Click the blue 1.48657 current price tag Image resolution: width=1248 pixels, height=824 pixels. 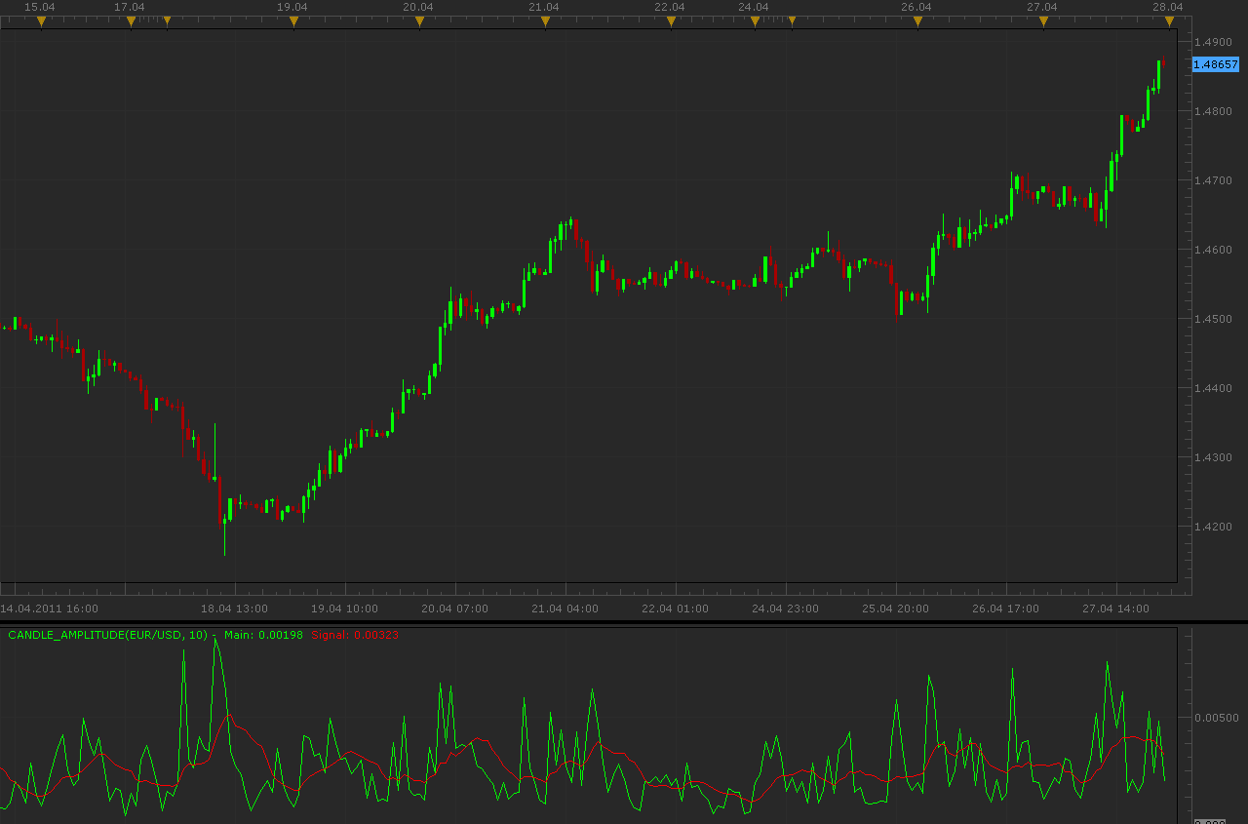1216,64
